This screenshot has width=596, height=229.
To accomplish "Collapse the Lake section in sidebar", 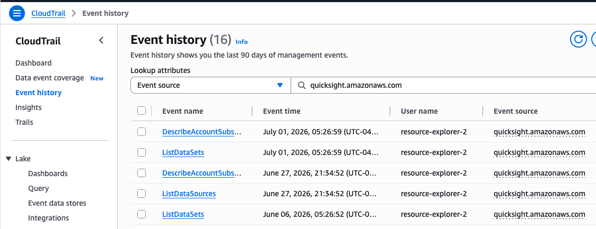I will 8,159.
